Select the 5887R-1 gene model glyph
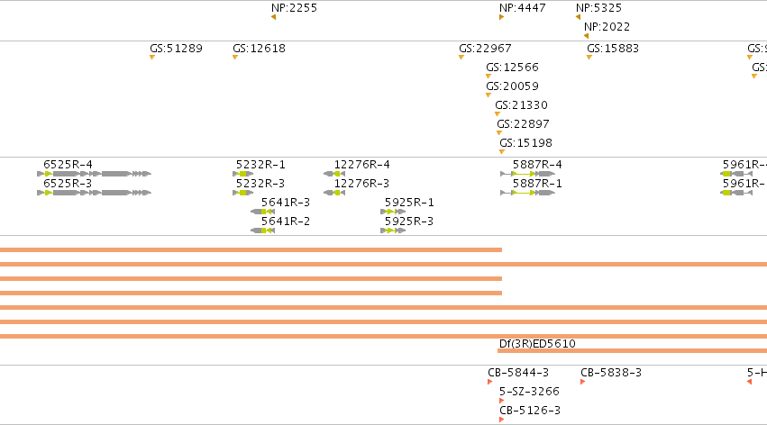Screen dimensions: 767x425 pos(528,193)
